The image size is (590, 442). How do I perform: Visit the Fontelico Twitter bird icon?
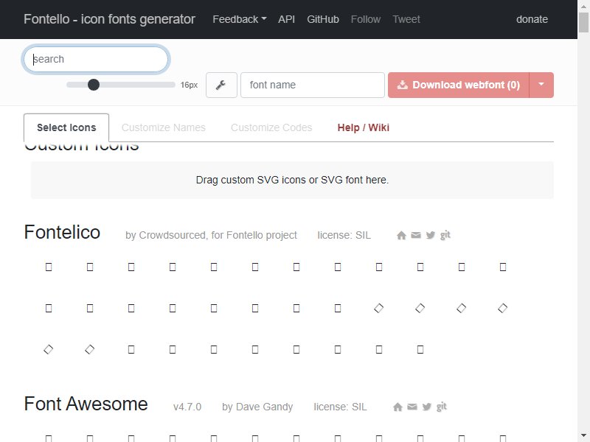pos(431,235)
